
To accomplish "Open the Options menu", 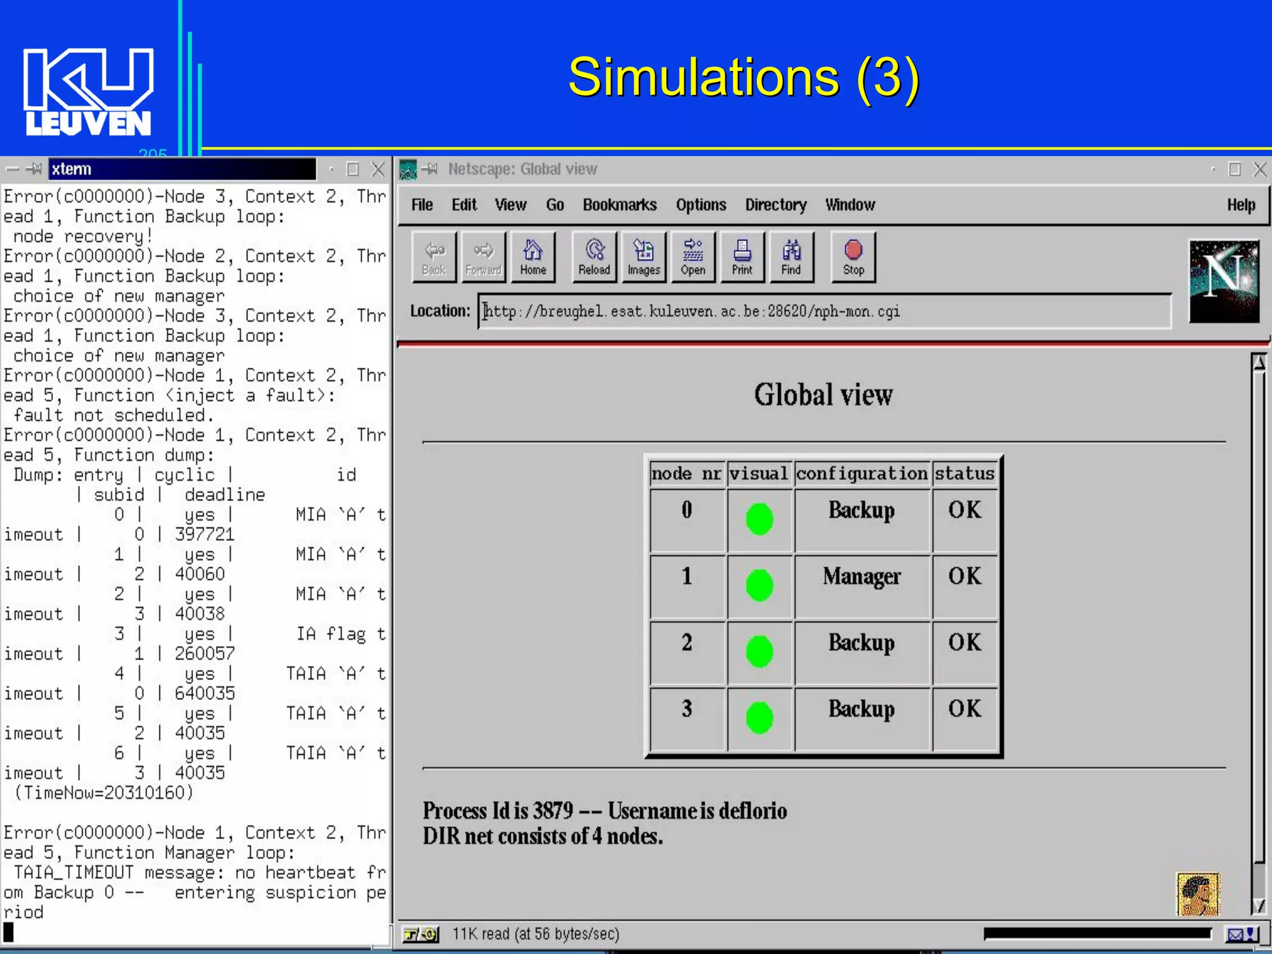I will (701, 205).
